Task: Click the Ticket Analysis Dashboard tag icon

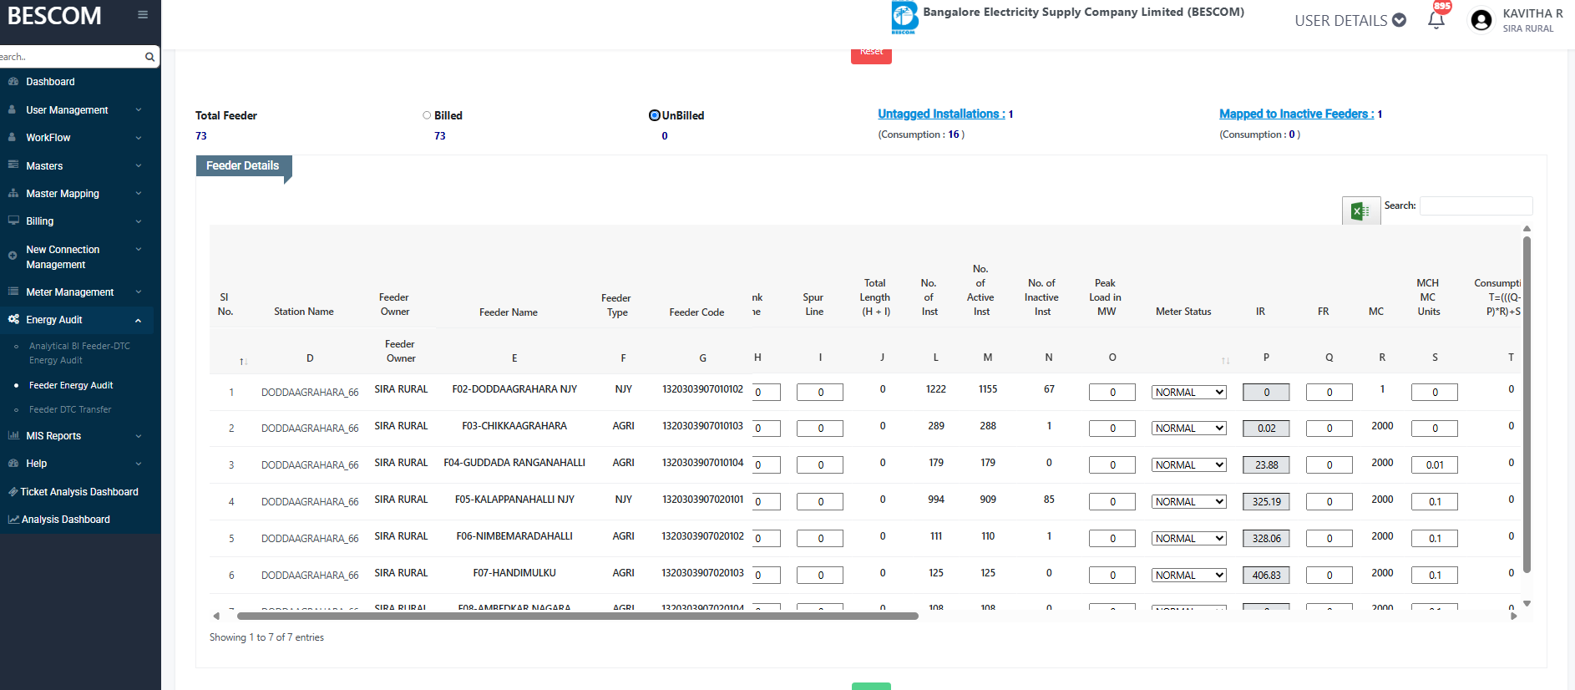Action: pos(13,492)
